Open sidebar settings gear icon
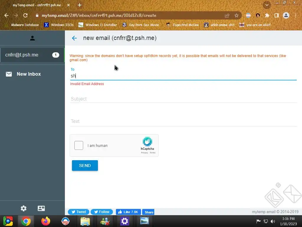Screen dimensions: 302x227 24,208
